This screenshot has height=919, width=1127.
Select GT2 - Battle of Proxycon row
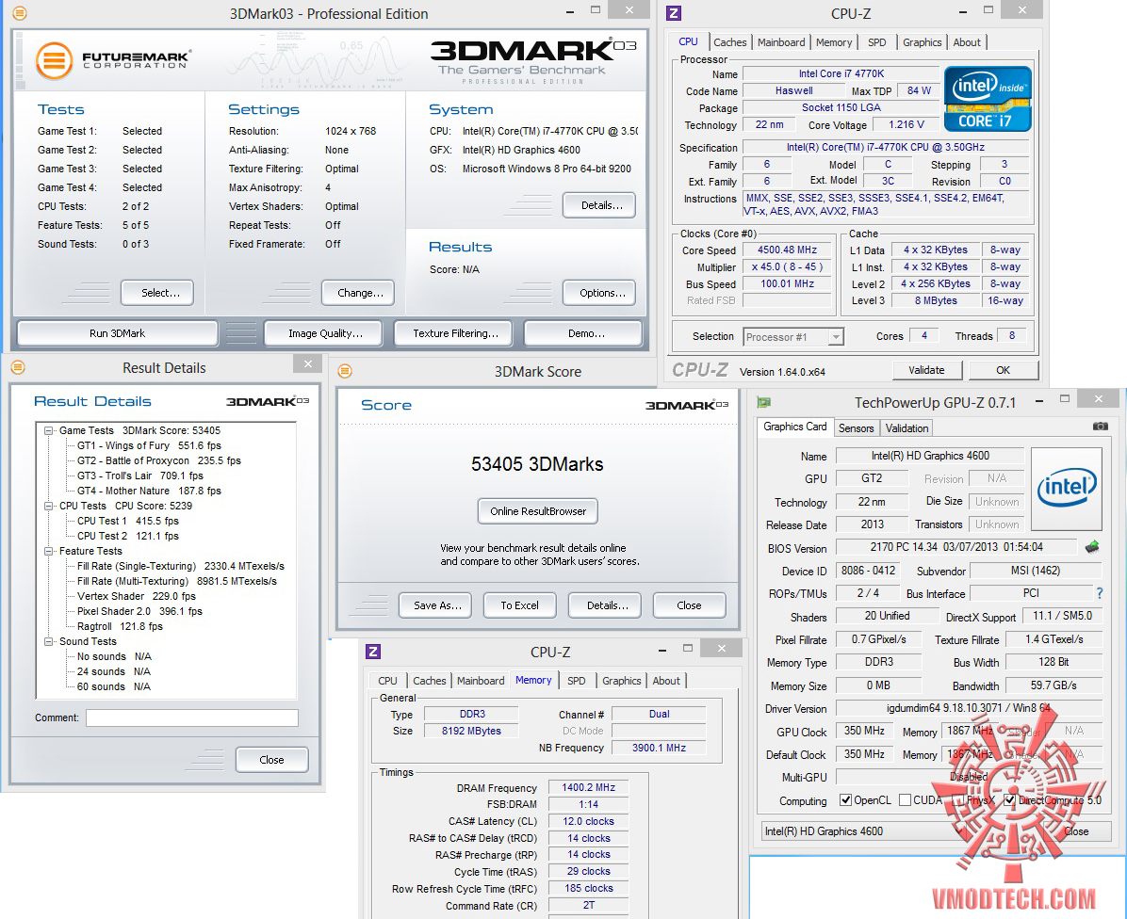[x=159, y=461]
